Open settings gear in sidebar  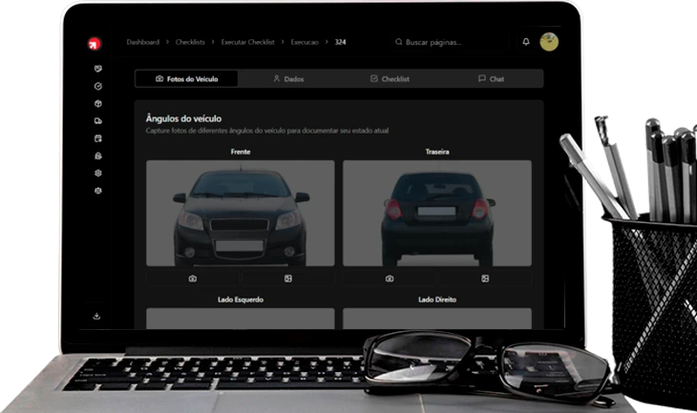coord(97,174)
